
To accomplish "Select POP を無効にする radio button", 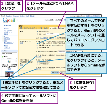I will (37, 48).
